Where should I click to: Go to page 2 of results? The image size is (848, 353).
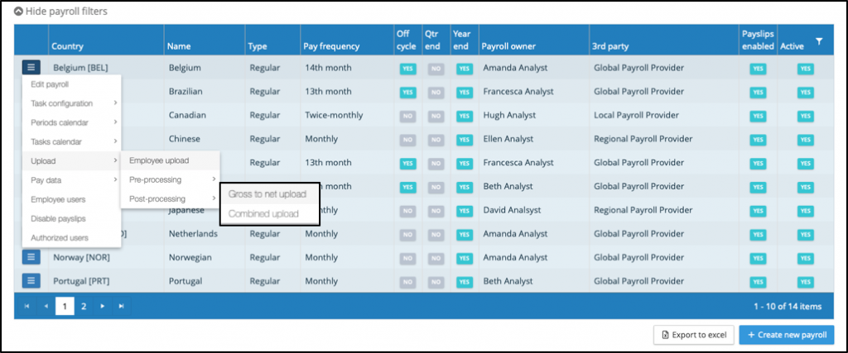coord(83,307)
